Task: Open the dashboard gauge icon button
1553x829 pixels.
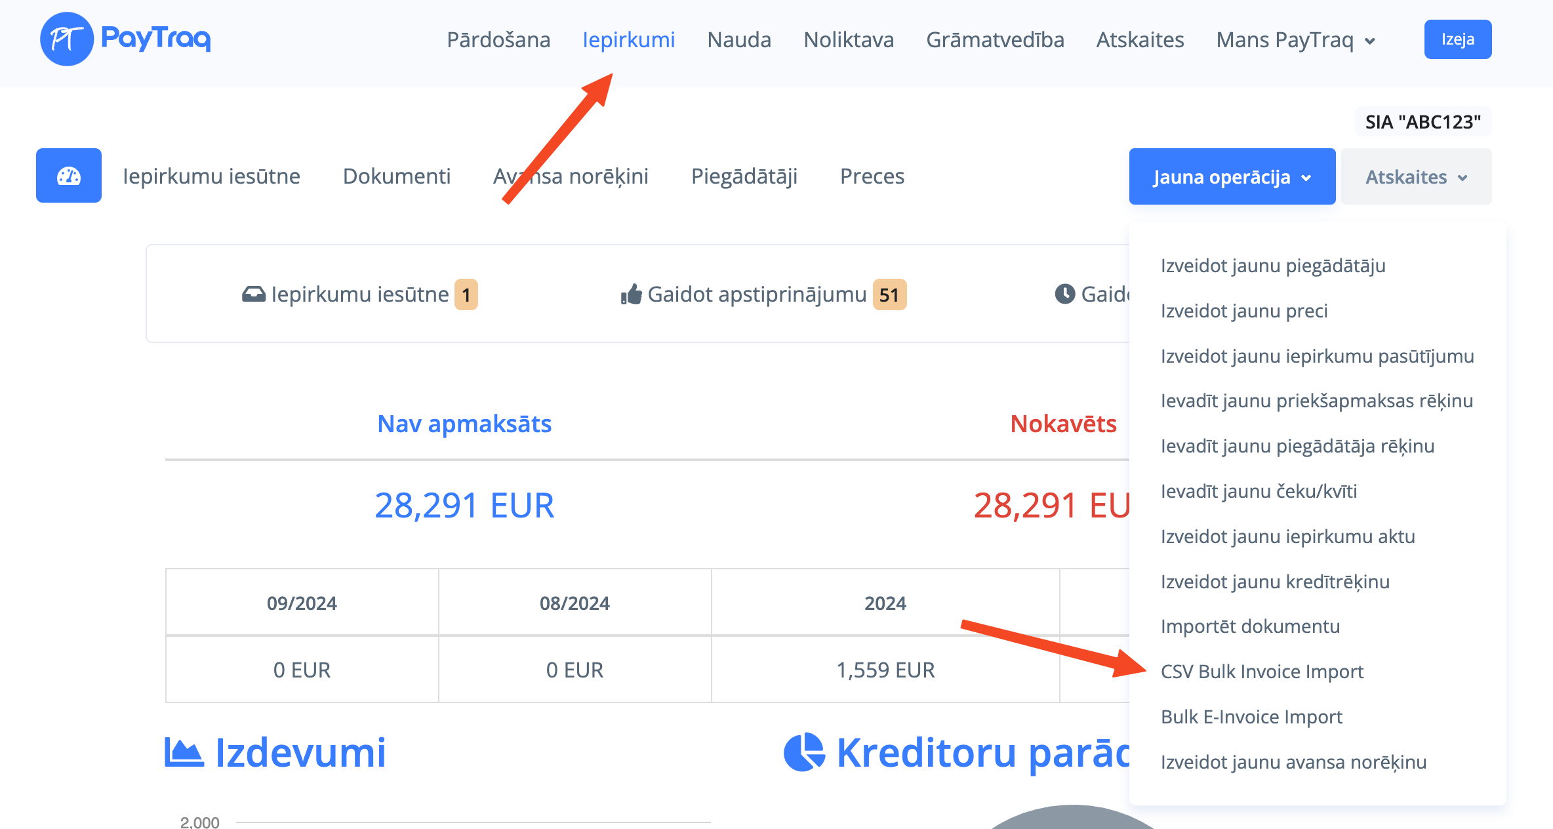Action: click(69, 176)
